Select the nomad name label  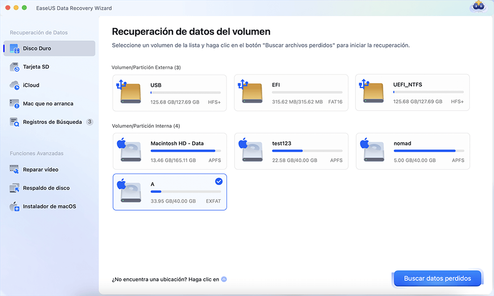(402, 144)
